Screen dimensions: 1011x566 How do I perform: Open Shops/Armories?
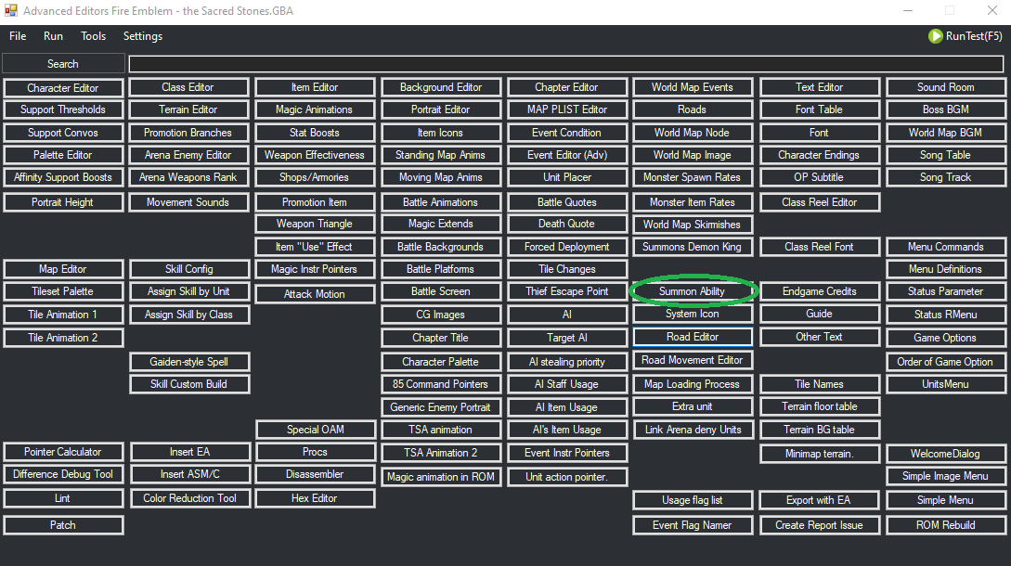point(314,177)
